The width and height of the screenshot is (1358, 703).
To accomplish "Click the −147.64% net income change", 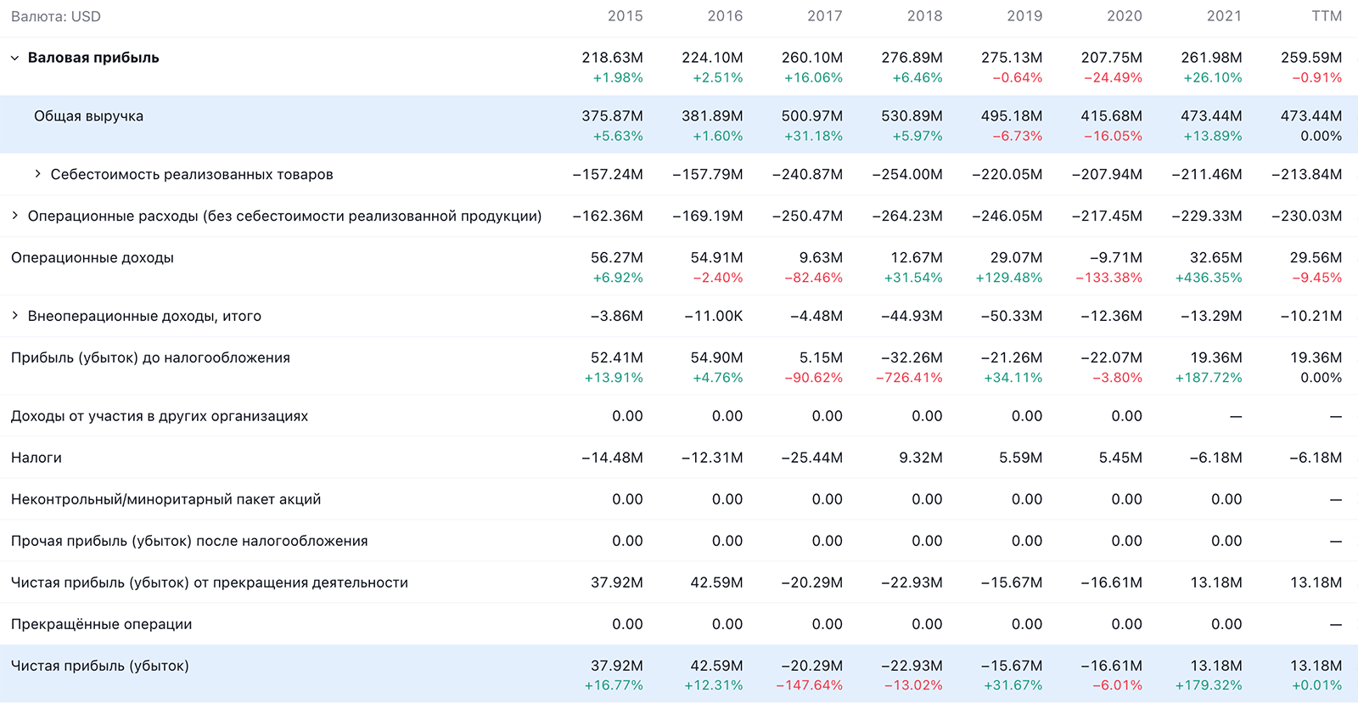I will click(x=810, y=685).
